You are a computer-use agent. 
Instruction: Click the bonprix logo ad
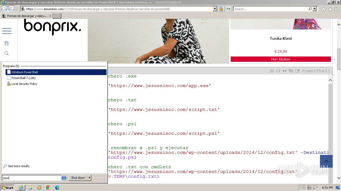pyautogui.click(x=52, y=27)
